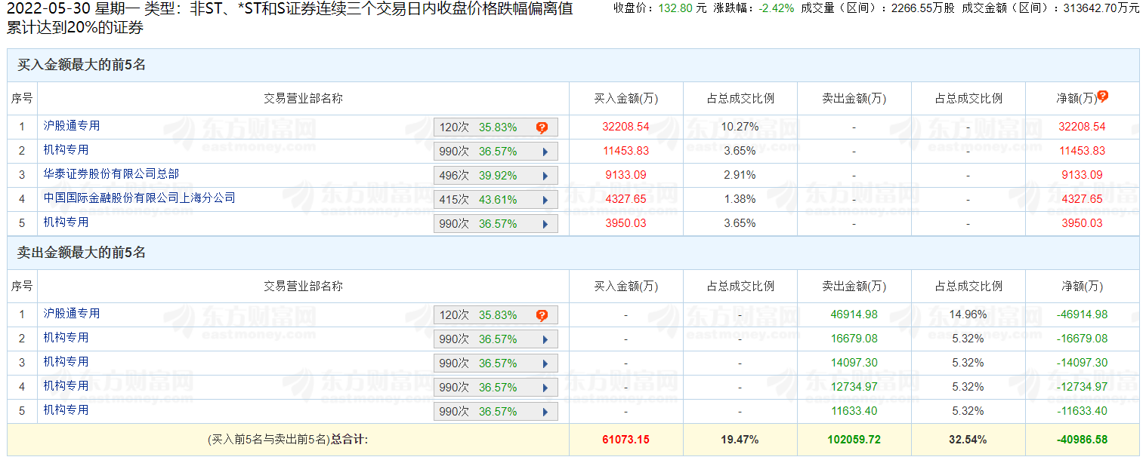Click the orange question mark in the 32208.54 沪股通专用 row
Viewport: 1146px width, 460px height.
542,127
